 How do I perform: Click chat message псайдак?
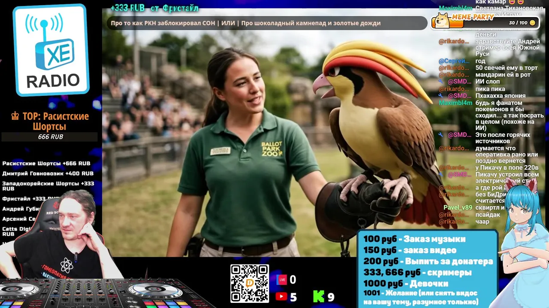click(x=488, y=215)
